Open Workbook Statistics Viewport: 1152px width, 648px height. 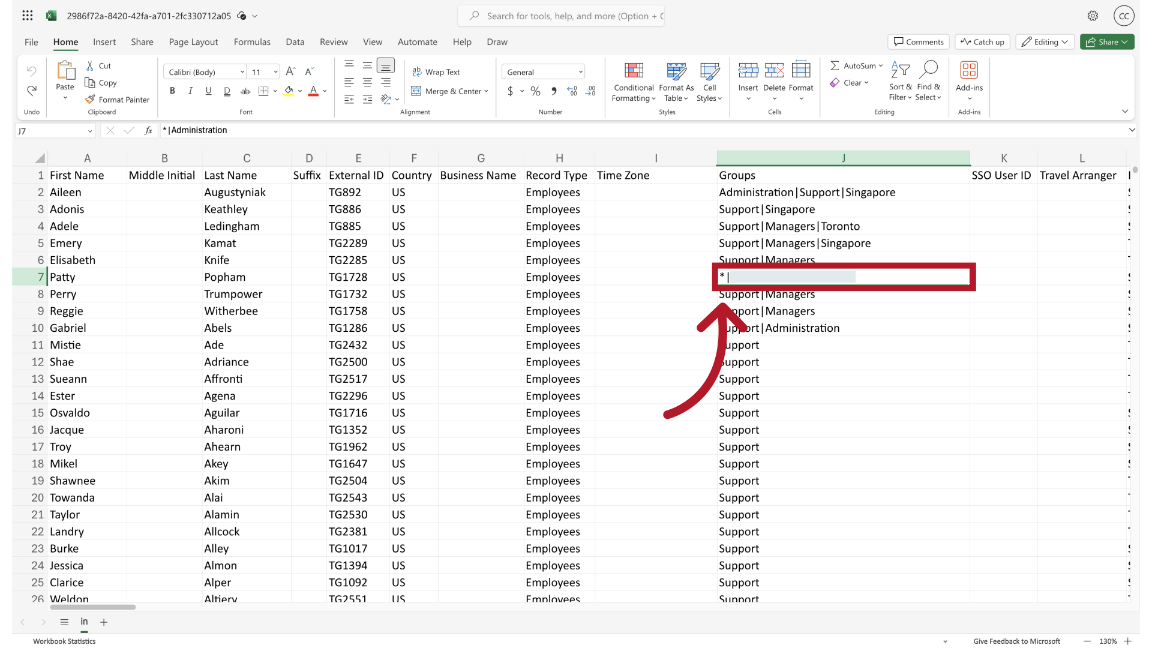64,641
